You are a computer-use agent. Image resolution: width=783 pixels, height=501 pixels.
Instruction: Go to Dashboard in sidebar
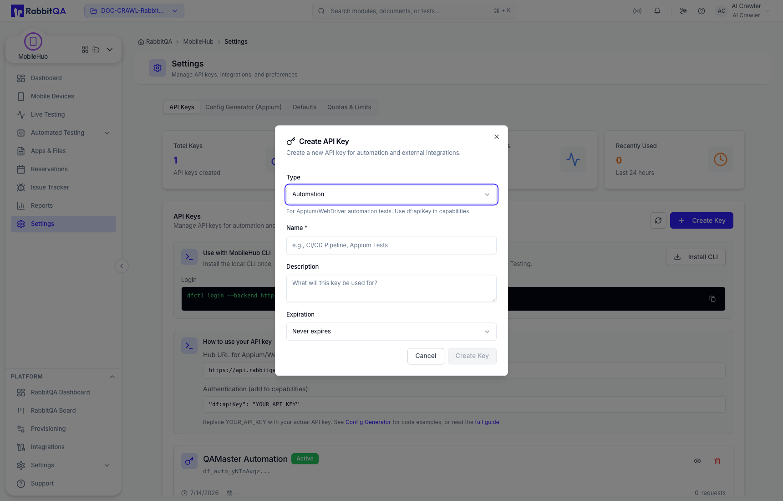[64, 78]
